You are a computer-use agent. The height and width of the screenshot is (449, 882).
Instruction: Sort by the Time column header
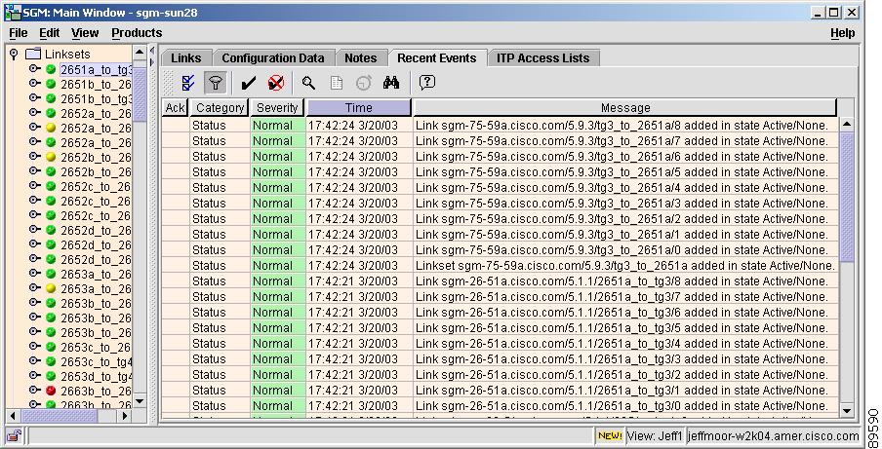click(x=359, y=108)
